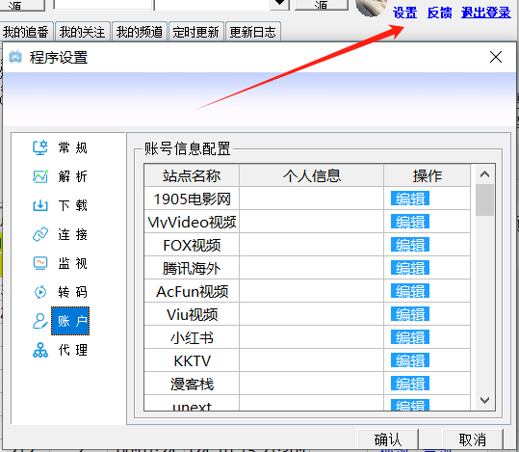Edit account for 小红书
519x452 pixels.
pos(410,337)
